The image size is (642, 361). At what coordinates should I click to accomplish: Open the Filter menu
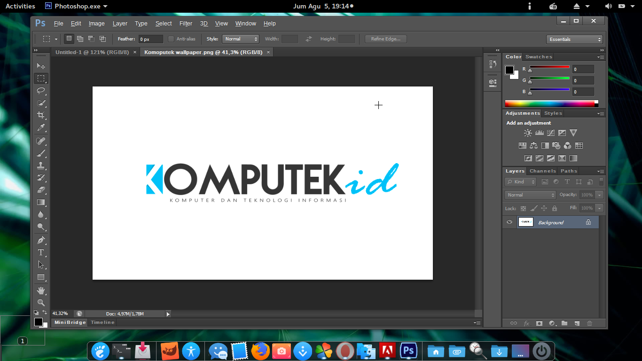(186, 24)
